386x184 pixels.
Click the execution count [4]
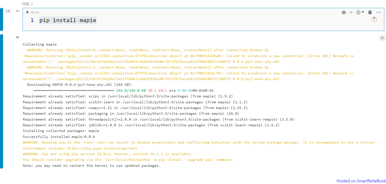[x=8, y=11]
